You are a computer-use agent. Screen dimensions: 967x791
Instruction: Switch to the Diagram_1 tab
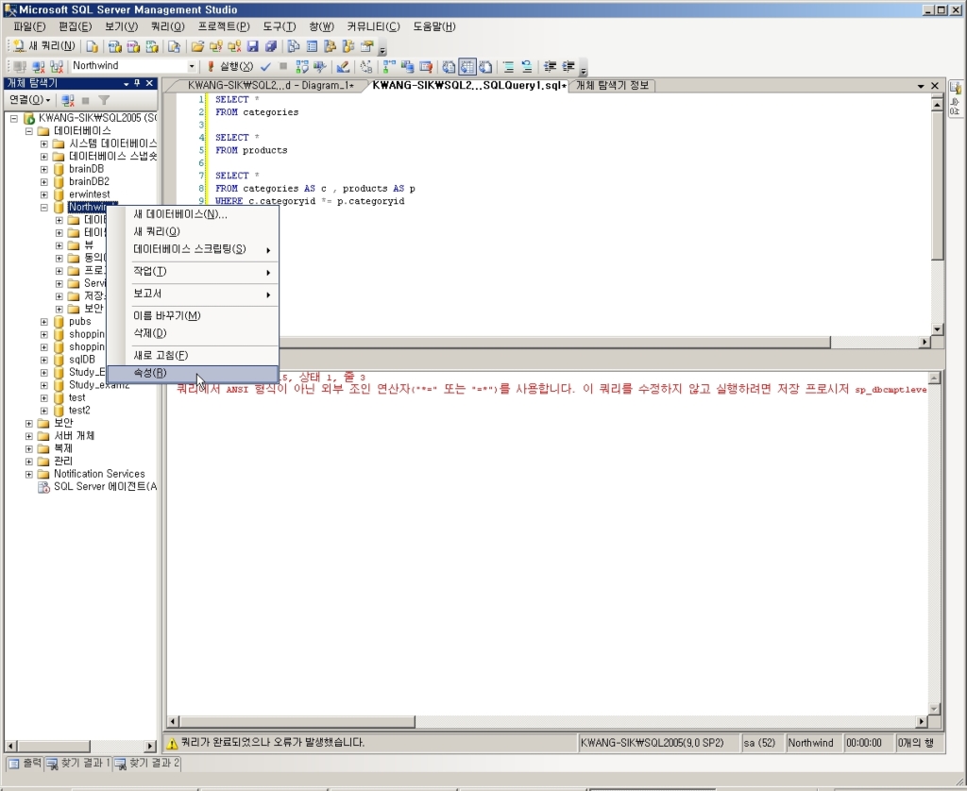click(270, 86)
